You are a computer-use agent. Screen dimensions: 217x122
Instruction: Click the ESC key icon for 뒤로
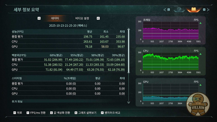pyautogui.click(x=14, y=113)
